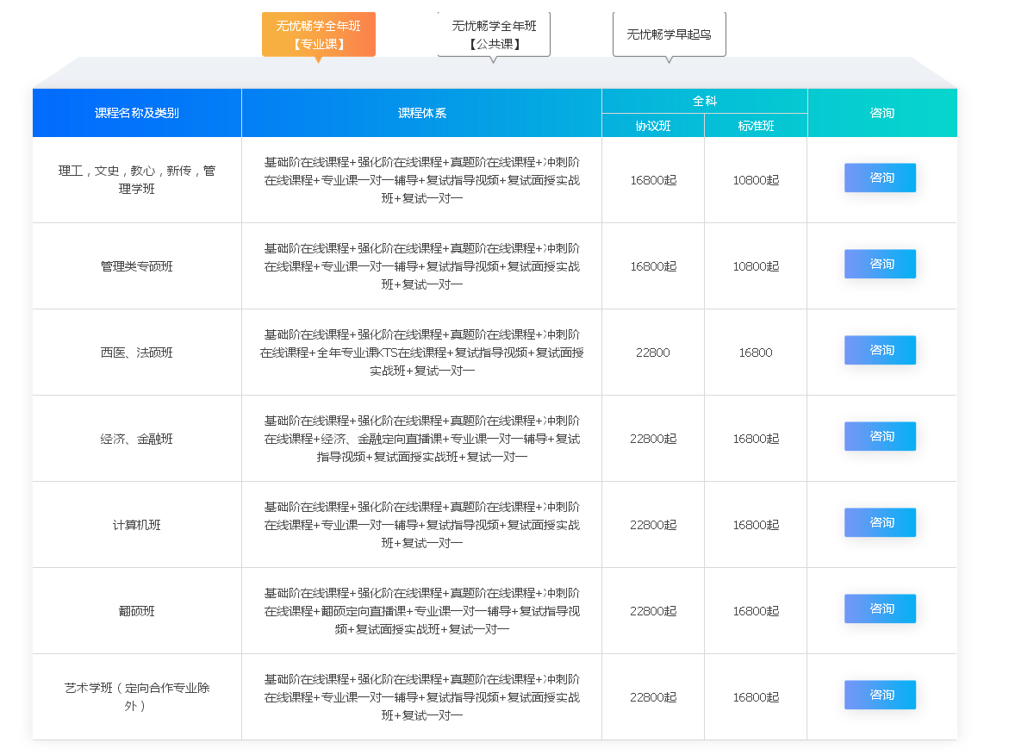Click 咨询 button for 计算机班
This screenshot has height=755, width=1034.
(880, 522)
